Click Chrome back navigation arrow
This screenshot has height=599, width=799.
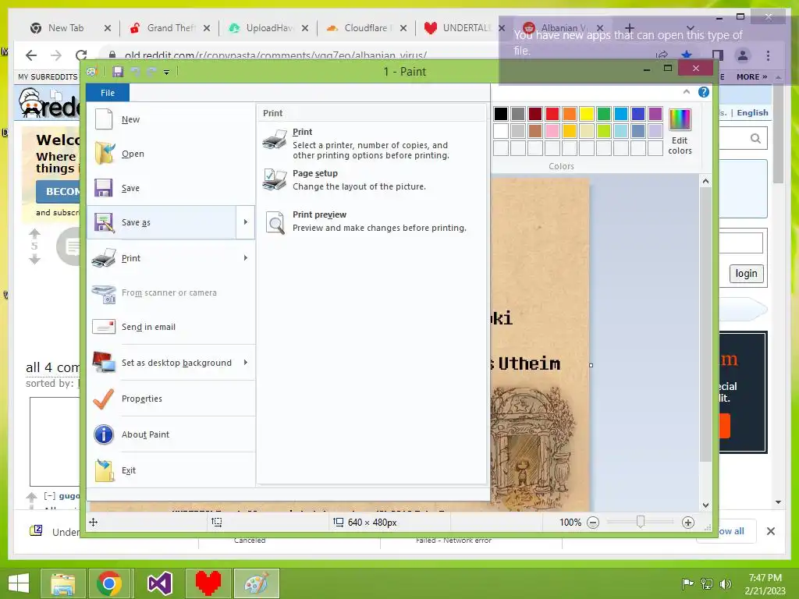pos(31,55)
